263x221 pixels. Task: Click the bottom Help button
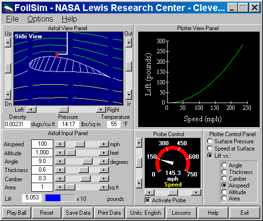[x=213, y=213]
